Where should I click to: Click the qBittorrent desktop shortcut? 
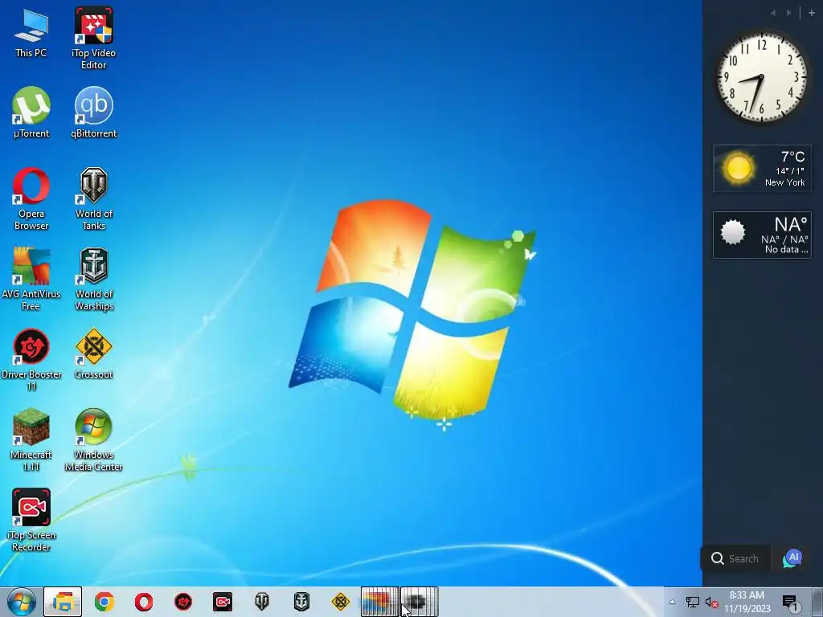[94, 112]
